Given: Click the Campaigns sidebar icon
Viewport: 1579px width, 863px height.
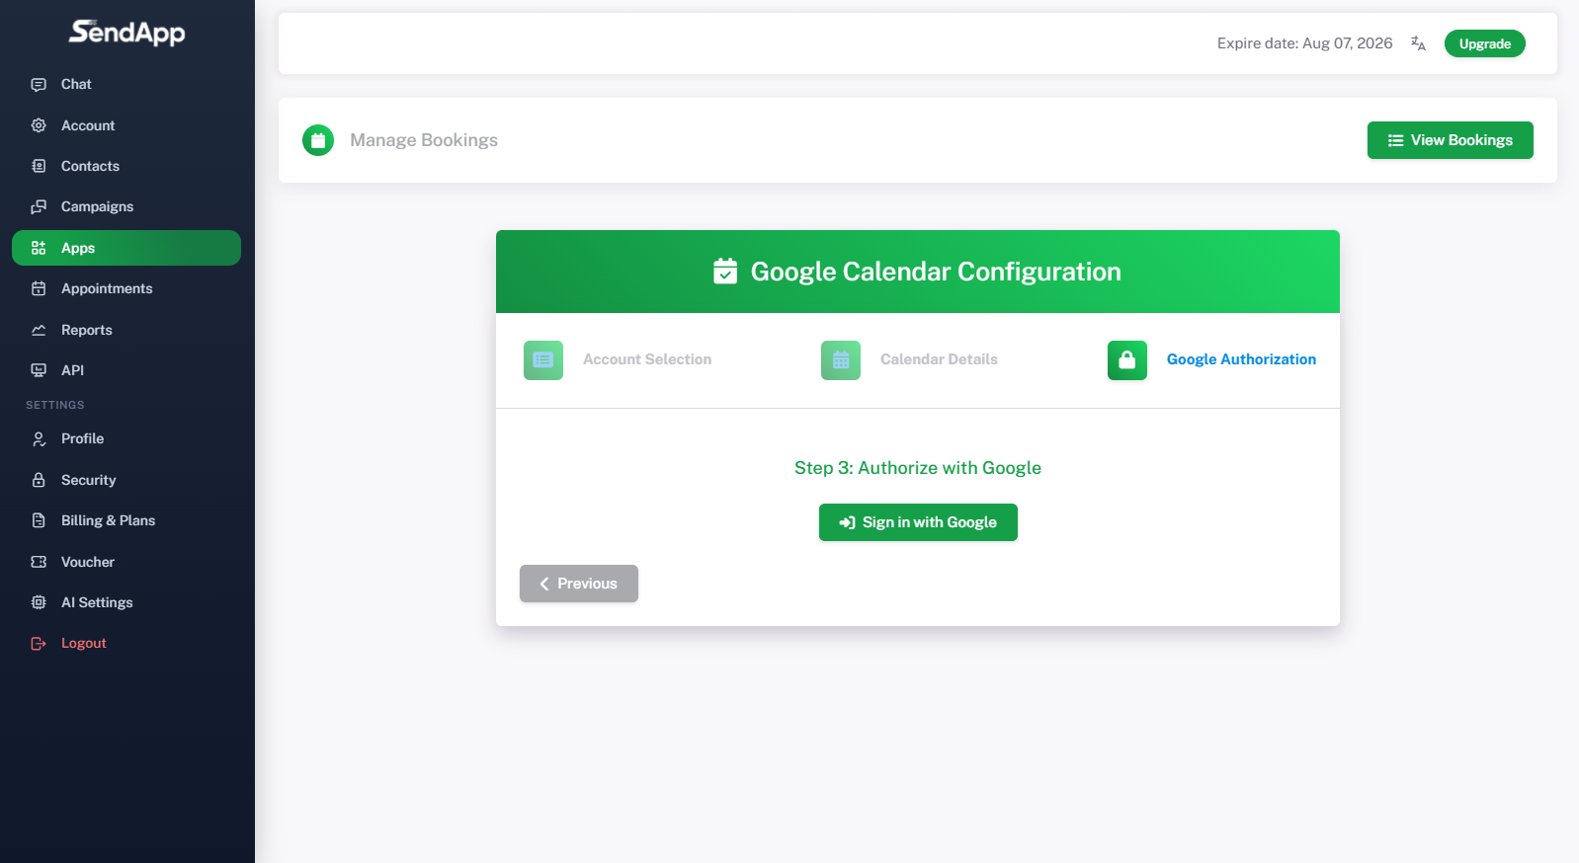Looking at the screenshot, I should click(39, 206).
